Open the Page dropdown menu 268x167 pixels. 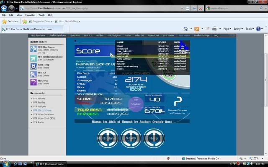pyautogui.click(x=227, y=29)
